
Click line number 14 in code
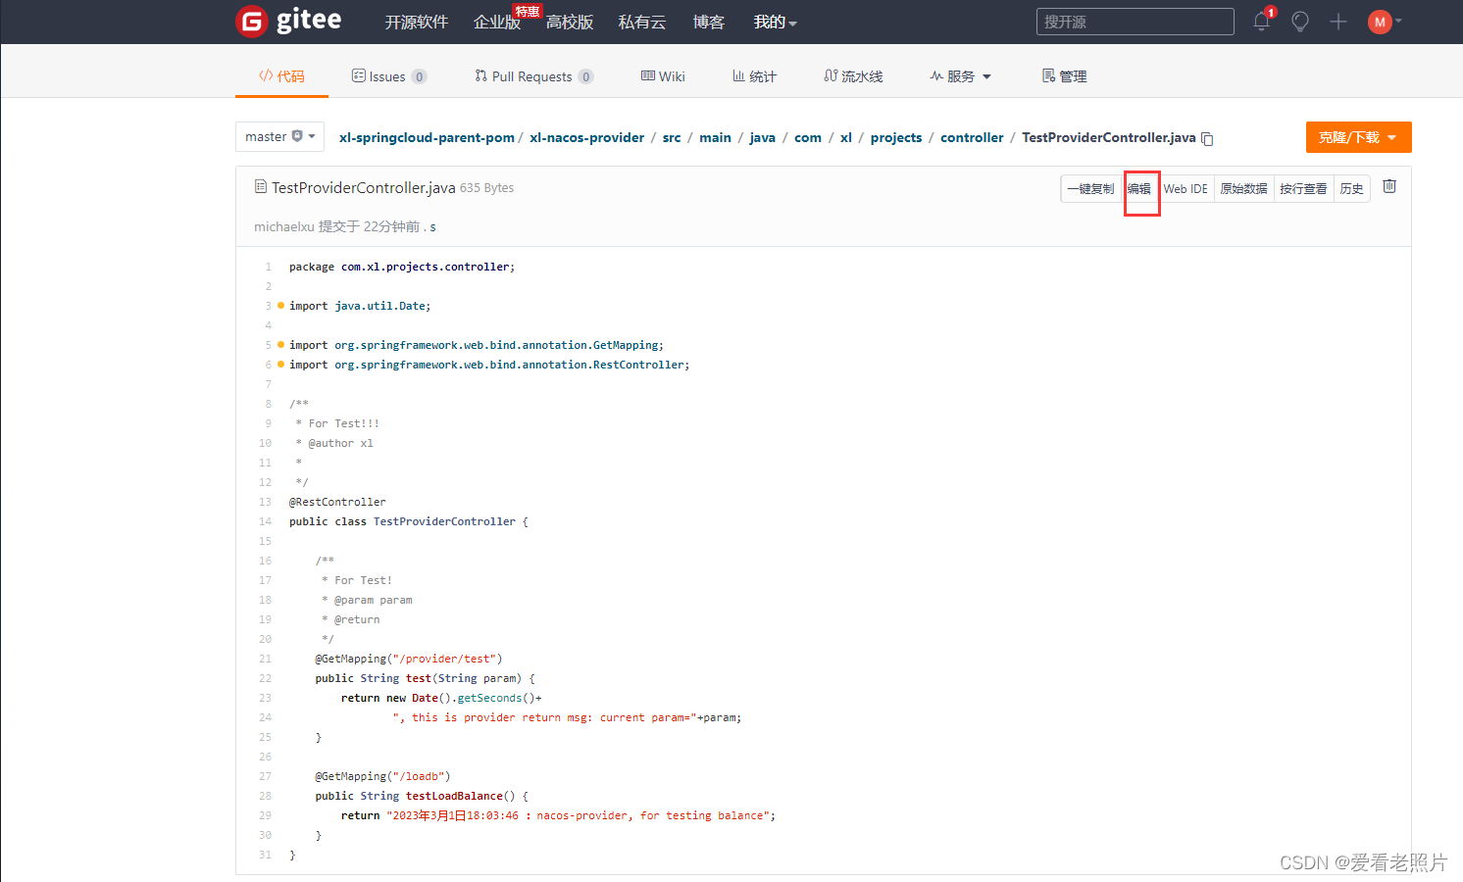click(x=265, y=521)
